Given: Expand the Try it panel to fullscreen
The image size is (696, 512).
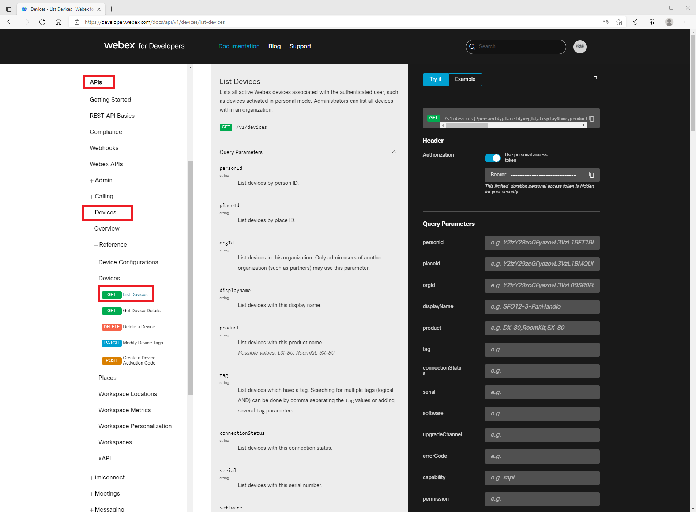Looking at the screenshot, I should 594,79.
